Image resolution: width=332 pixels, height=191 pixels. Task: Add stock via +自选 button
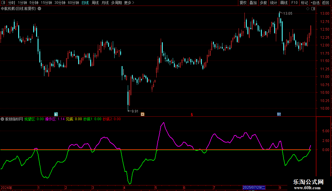[x=315, y=3]
